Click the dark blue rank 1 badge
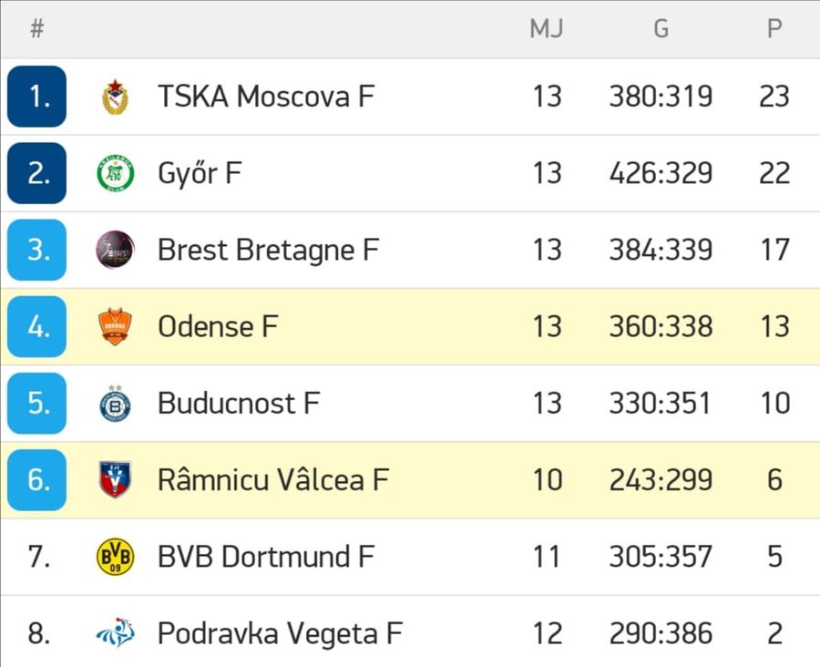The image size is (820, 667). (36, 97)
